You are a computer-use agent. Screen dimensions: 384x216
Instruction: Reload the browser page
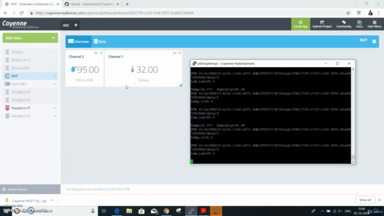pos(22,13)
